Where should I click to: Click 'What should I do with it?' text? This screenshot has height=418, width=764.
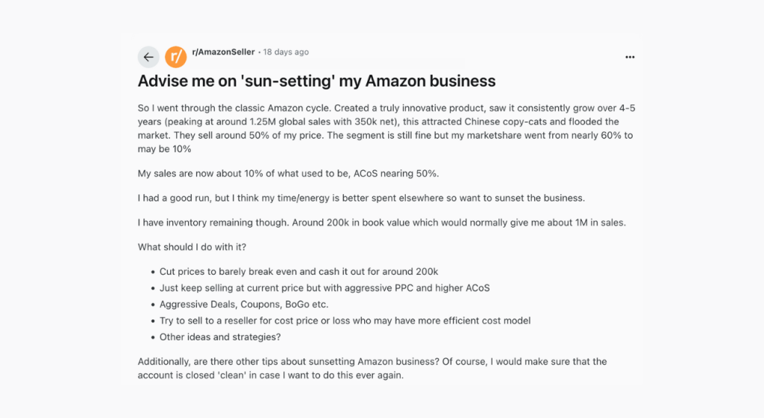click(192, 247)
